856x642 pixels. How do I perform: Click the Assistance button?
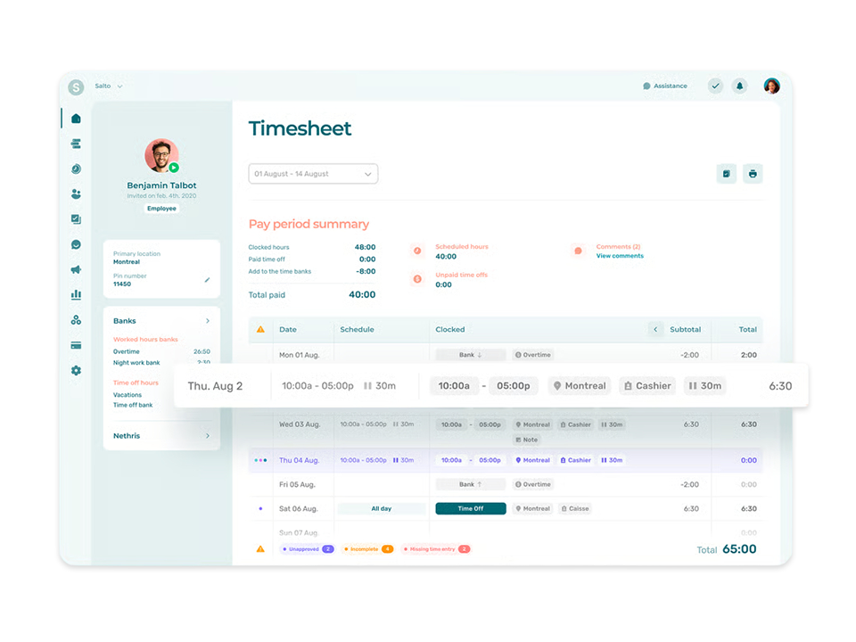point(665,86)
